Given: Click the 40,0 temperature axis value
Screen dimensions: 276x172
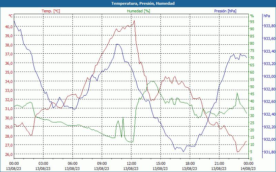Looking at the screenshot, I should point(9,27).
